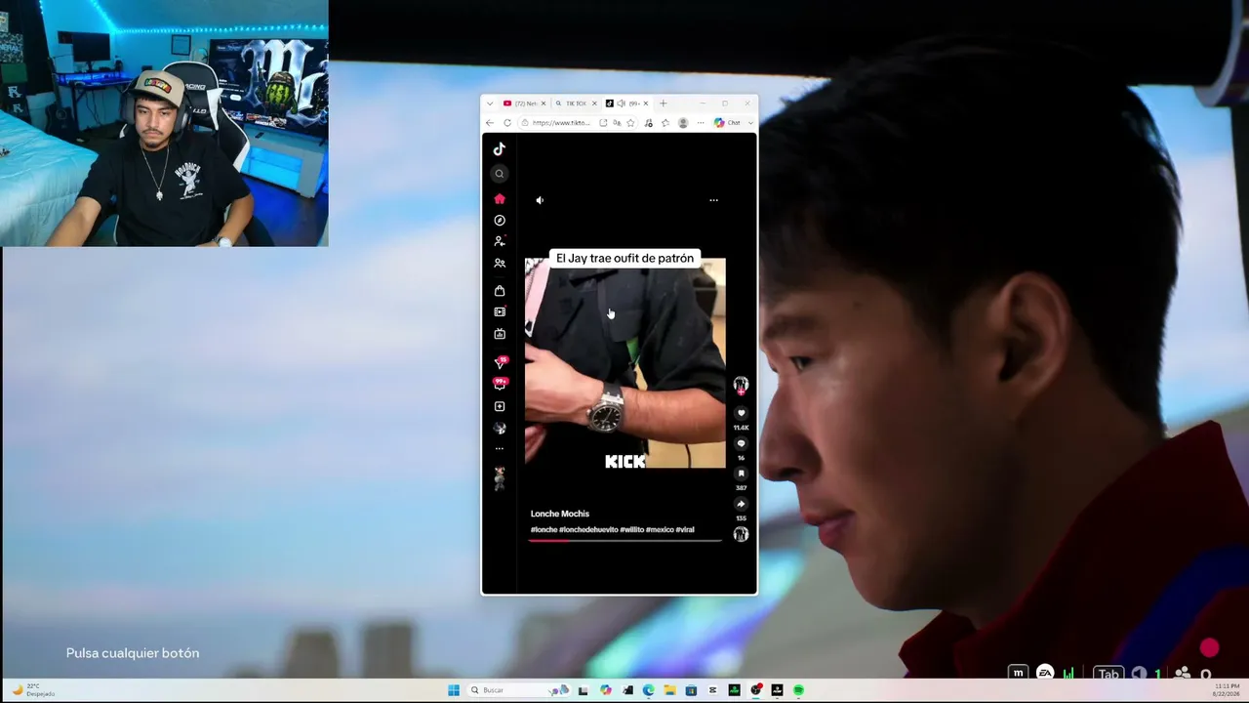Open the #lonchedehuevito hashtag link
1249x703 pixels.
[x=588, y=529]
